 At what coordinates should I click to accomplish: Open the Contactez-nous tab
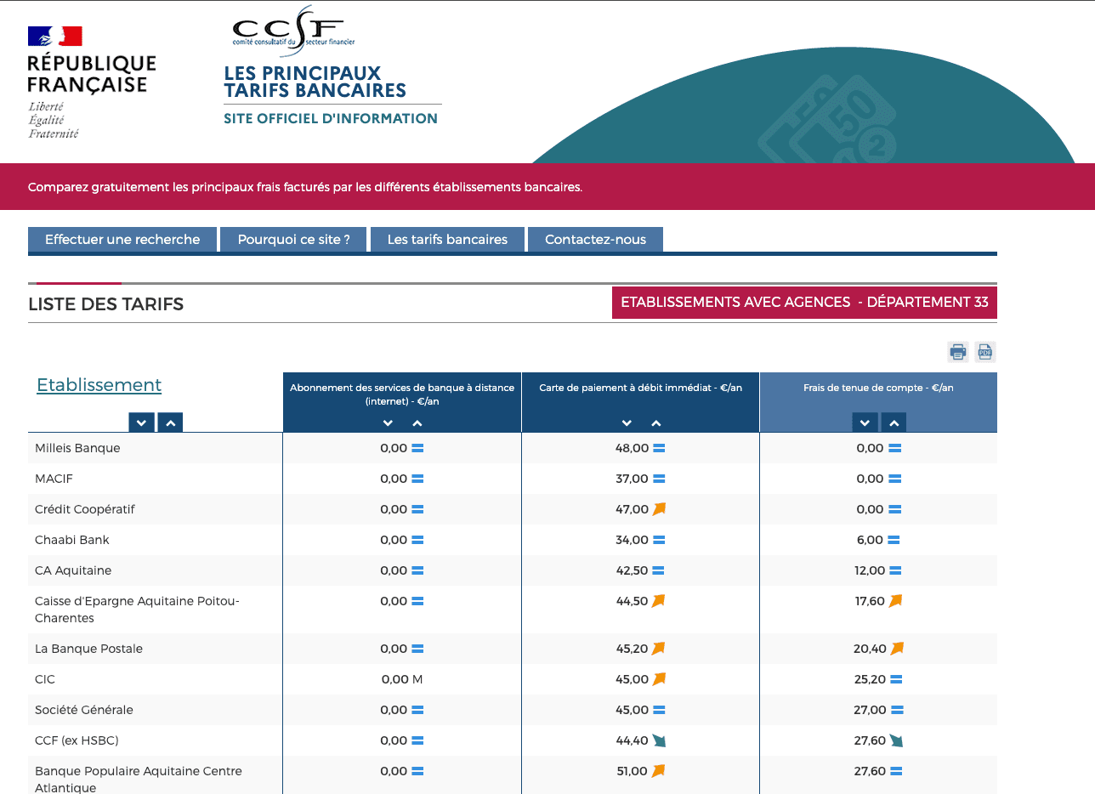(x=595, y=240)
